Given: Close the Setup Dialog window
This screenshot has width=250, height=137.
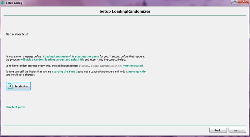Looking at the screenshot, I should [243, 2].
